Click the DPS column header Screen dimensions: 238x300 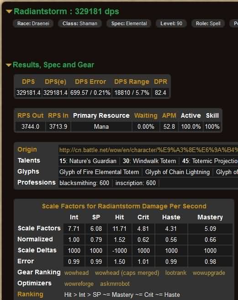pyautogui.click(x=28, y=82)
